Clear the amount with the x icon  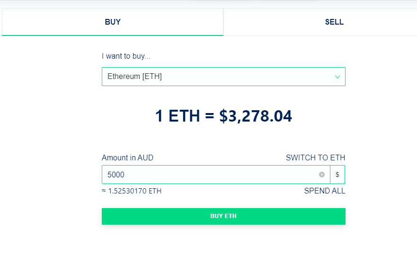(322, 175)
